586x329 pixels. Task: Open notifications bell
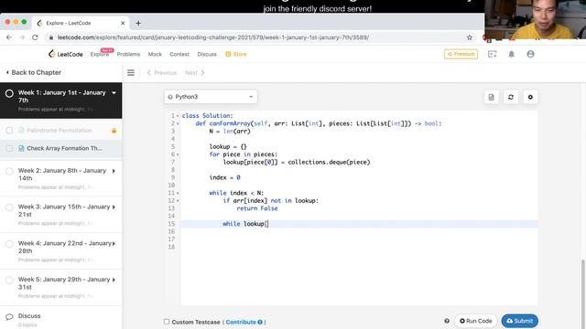pyautogui.click(x=511, y=54)
